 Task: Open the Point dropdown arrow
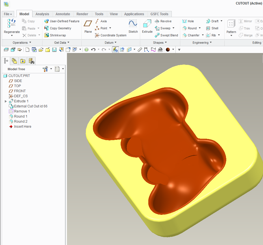(110, 28)
